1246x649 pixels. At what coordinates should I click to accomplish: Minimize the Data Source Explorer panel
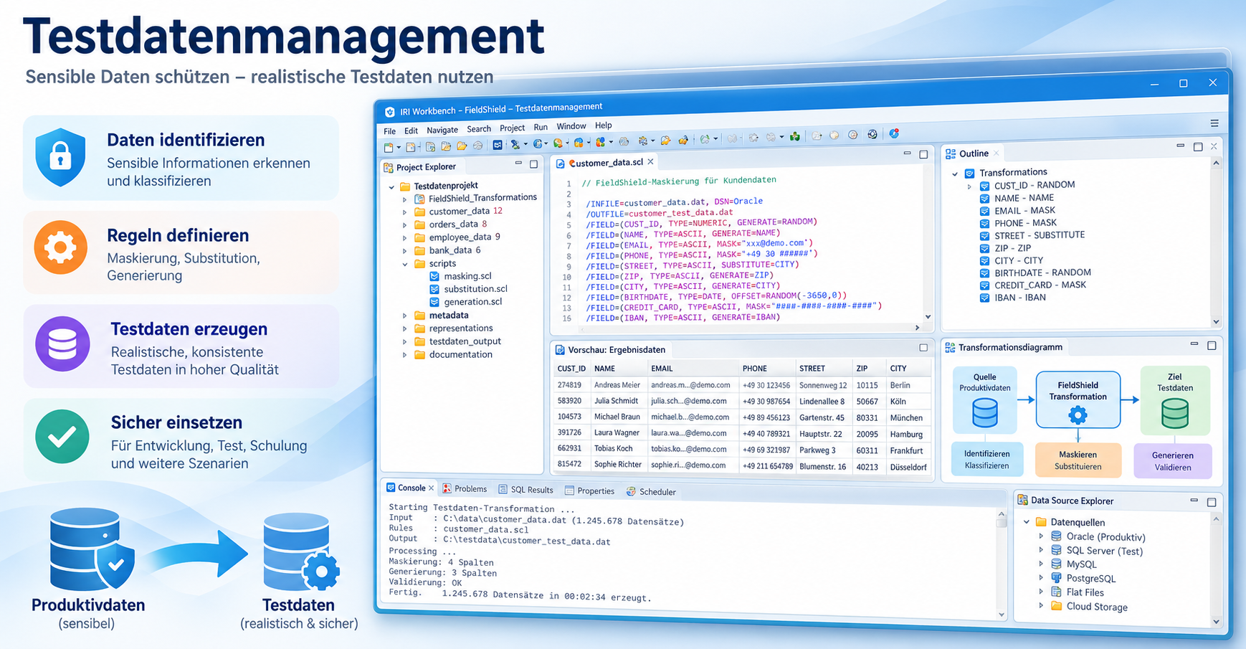1194,501
